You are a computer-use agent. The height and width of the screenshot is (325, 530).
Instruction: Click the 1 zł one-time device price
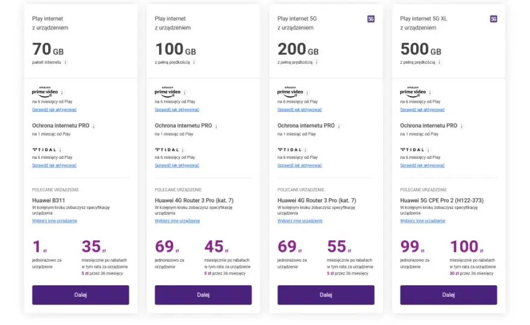coord(40,247)
